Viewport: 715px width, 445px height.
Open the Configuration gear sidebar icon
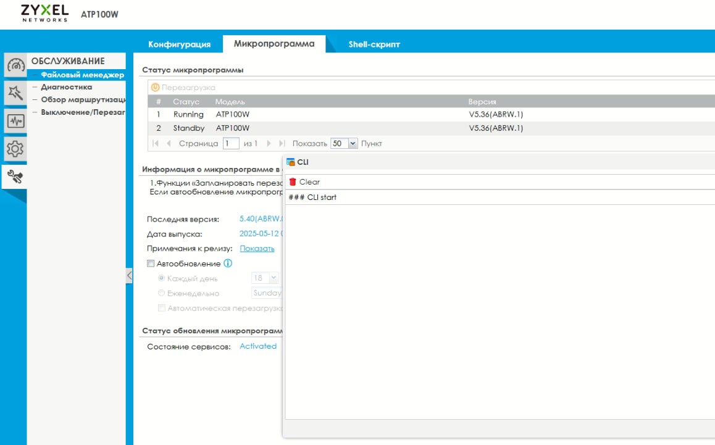point(15,149)
